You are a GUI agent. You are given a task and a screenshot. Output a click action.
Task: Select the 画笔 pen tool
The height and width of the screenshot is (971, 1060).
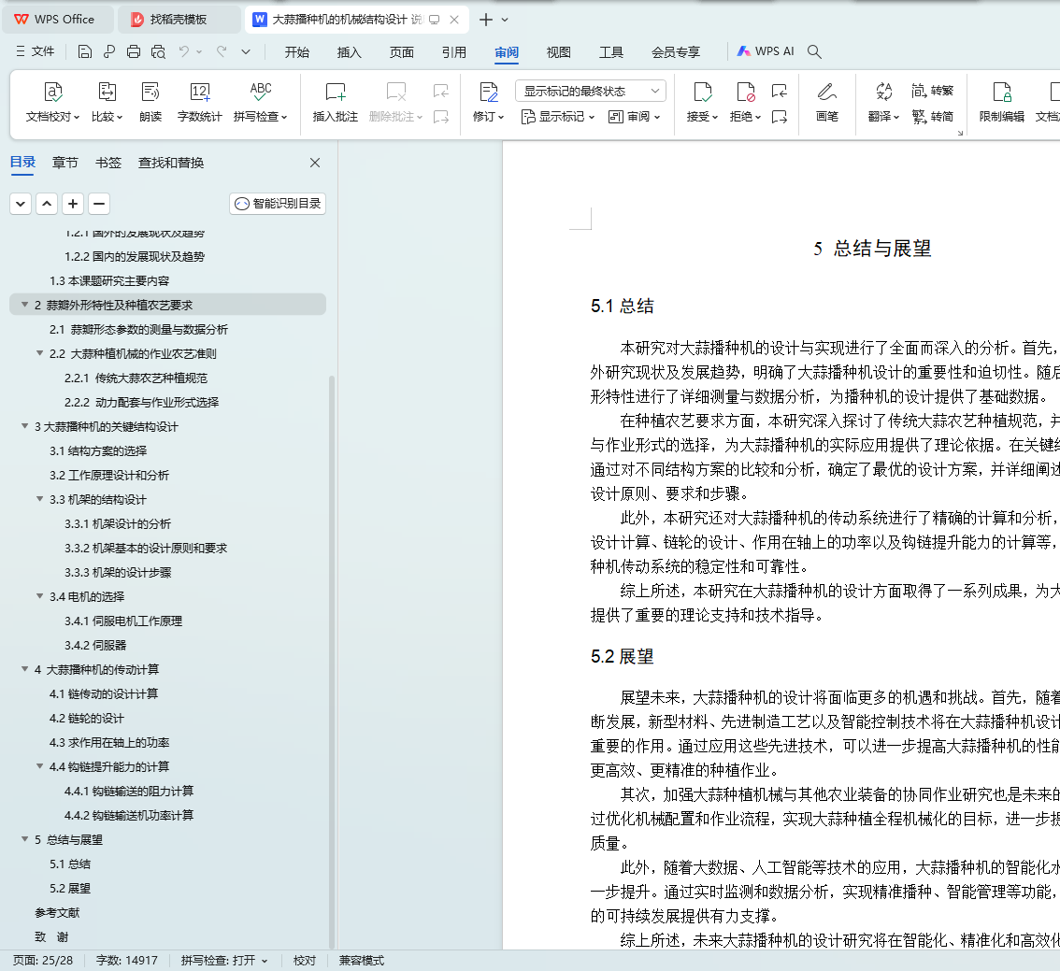pos(826,102)
